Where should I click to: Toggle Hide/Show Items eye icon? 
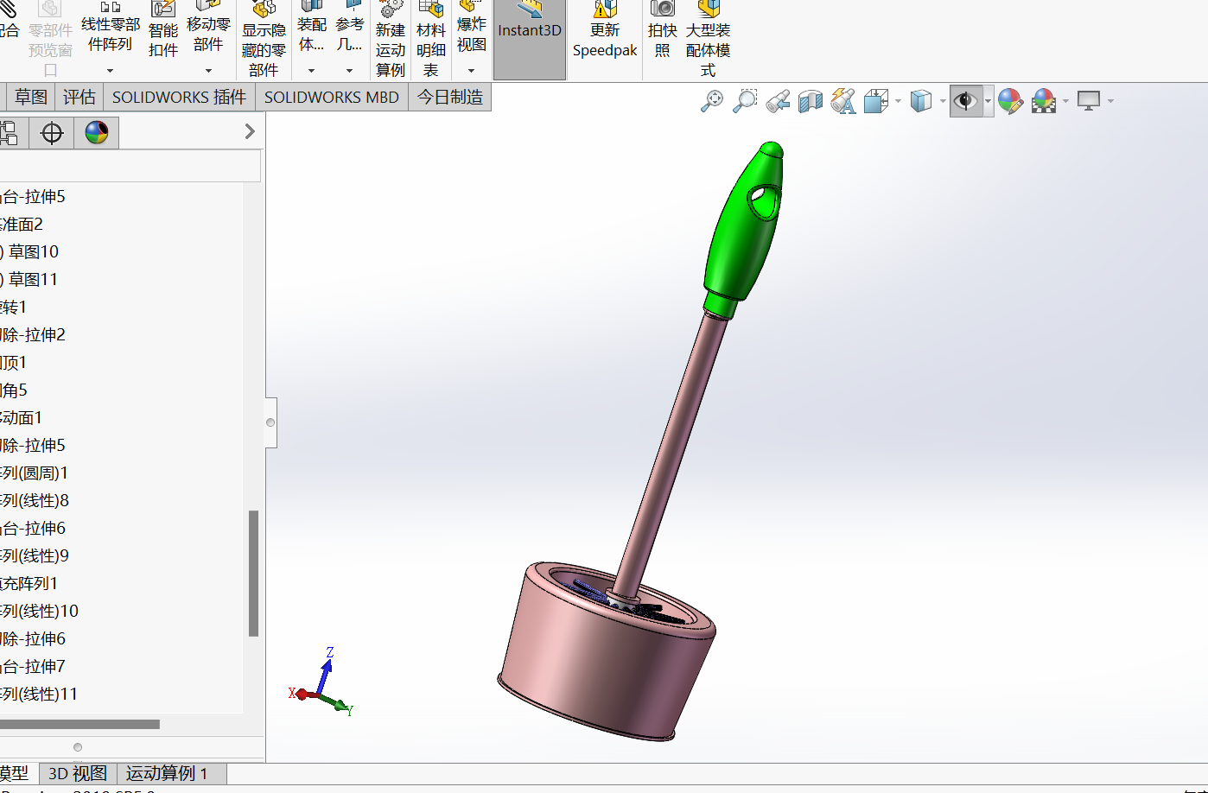point(965,101)
